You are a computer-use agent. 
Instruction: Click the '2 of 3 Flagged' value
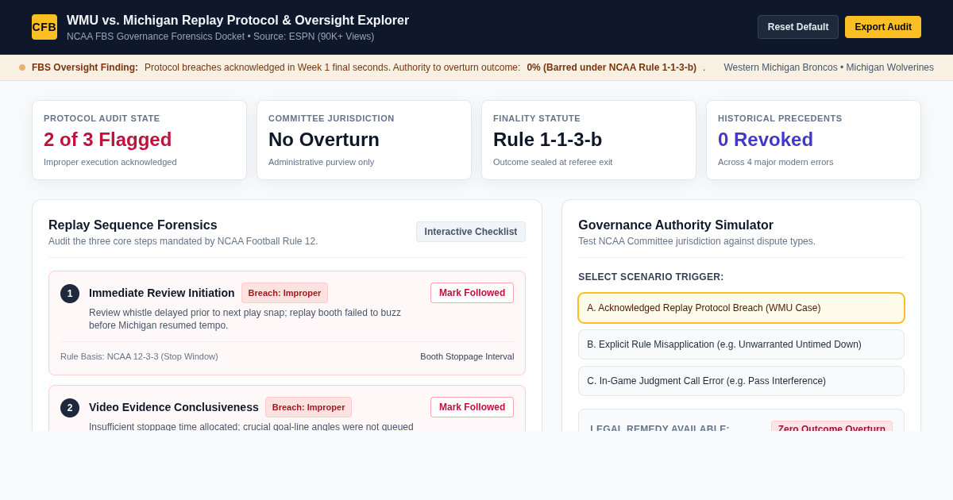click(x=107, y=140)
